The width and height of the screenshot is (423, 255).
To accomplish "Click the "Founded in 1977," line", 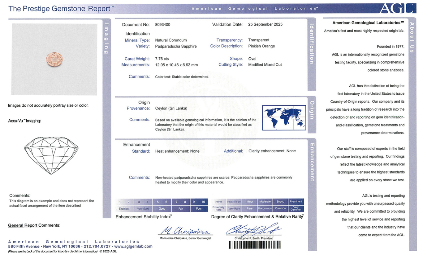I will click(391, 47).
